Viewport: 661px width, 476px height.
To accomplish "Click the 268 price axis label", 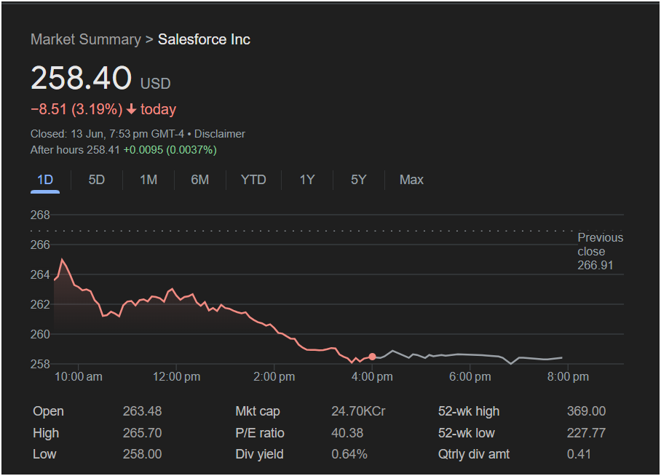I will (40, 215).
